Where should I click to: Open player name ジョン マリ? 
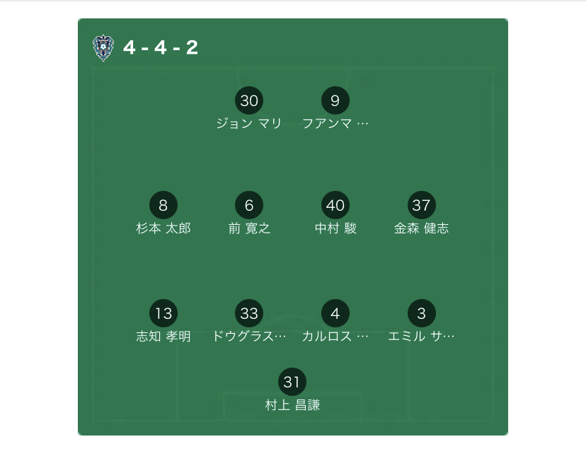point(249,124)
